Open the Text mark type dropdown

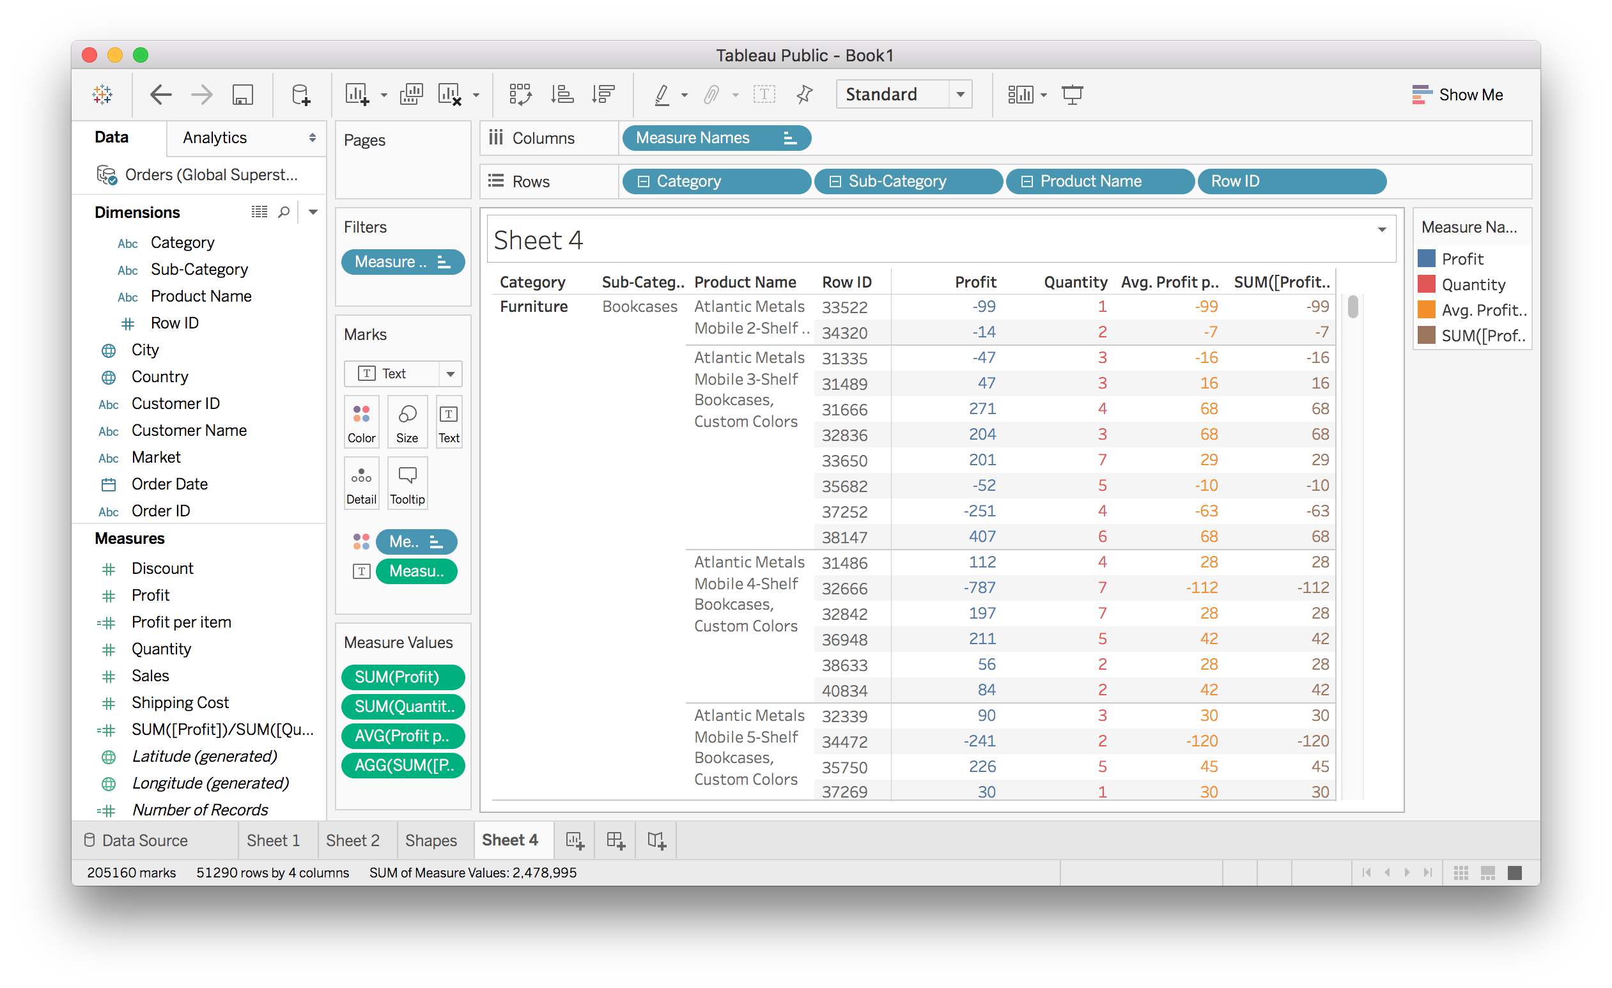point(450,374)
